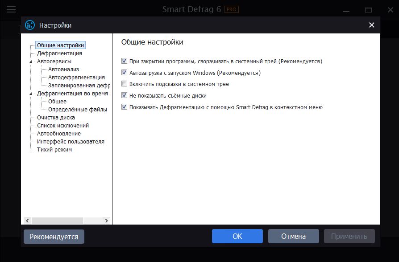
Task: Click the Отмена button
Action: (293, 236)
